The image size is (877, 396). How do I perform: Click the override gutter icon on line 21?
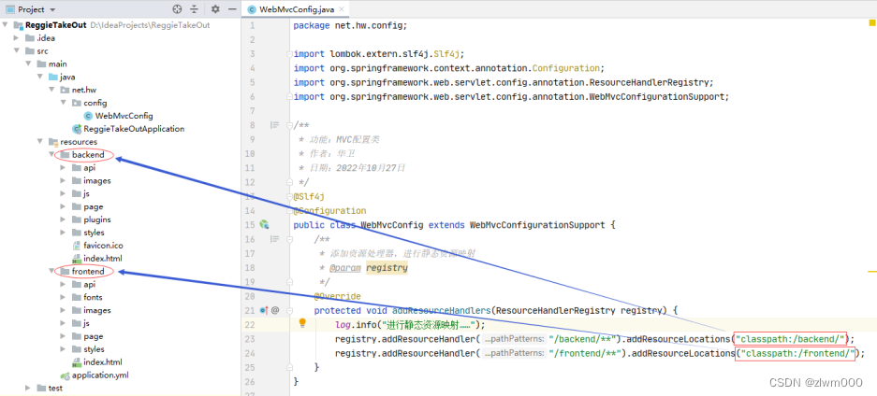pos(263,310)
